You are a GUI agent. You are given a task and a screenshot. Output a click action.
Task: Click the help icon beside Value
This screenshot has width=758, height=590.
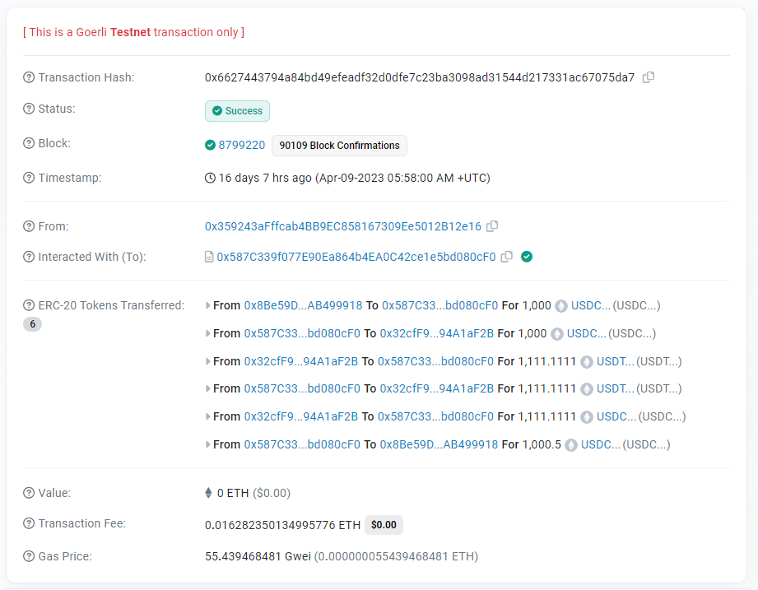(x=29, y=493)
